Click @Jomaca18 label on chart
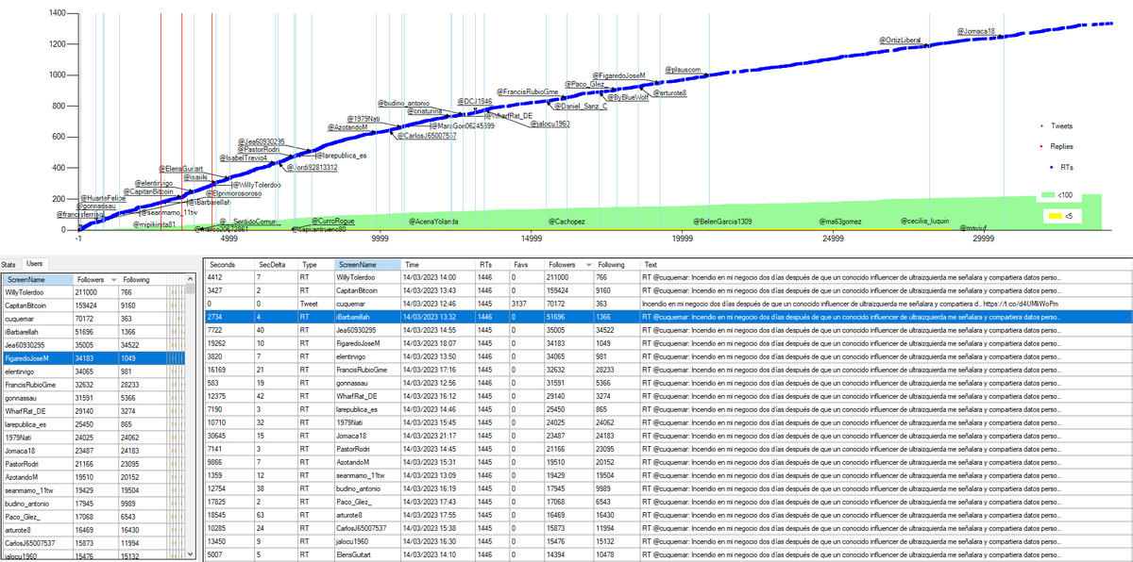1133x562 pixels. pos(976,31)
